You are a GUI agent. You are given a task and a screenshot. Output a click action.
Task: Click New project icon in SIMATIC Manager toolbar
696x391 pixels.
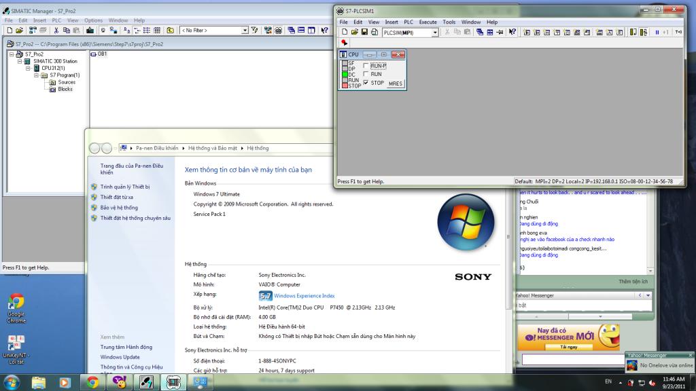tap(10, 30)
